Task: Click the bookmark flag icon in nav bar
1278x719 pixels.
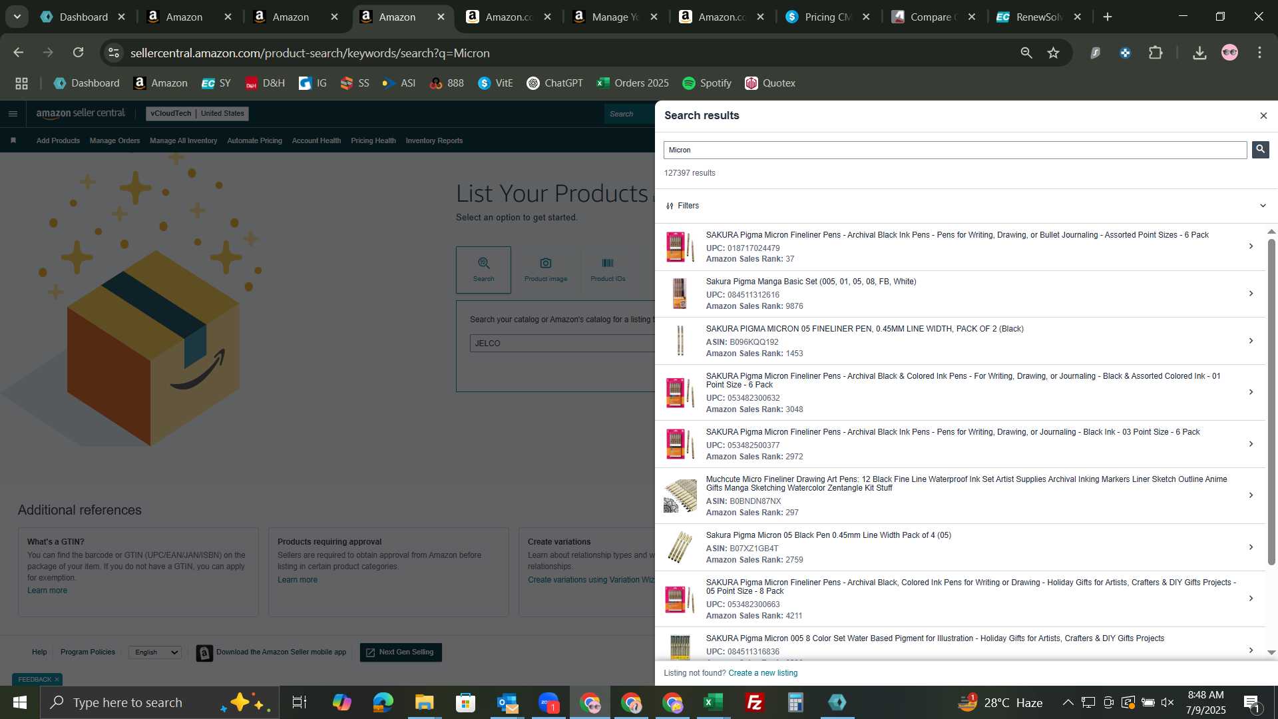Action: (13, 140)
